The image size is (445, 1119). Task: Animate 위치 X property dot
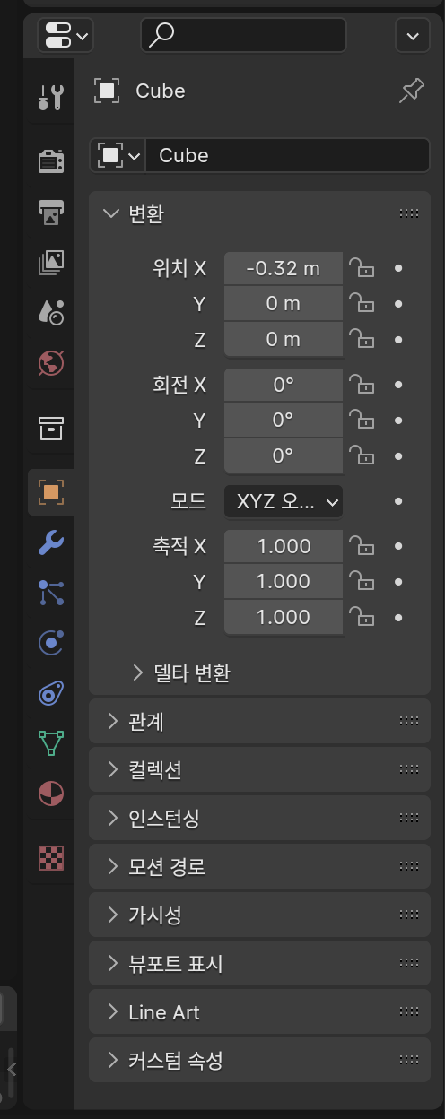398,268
